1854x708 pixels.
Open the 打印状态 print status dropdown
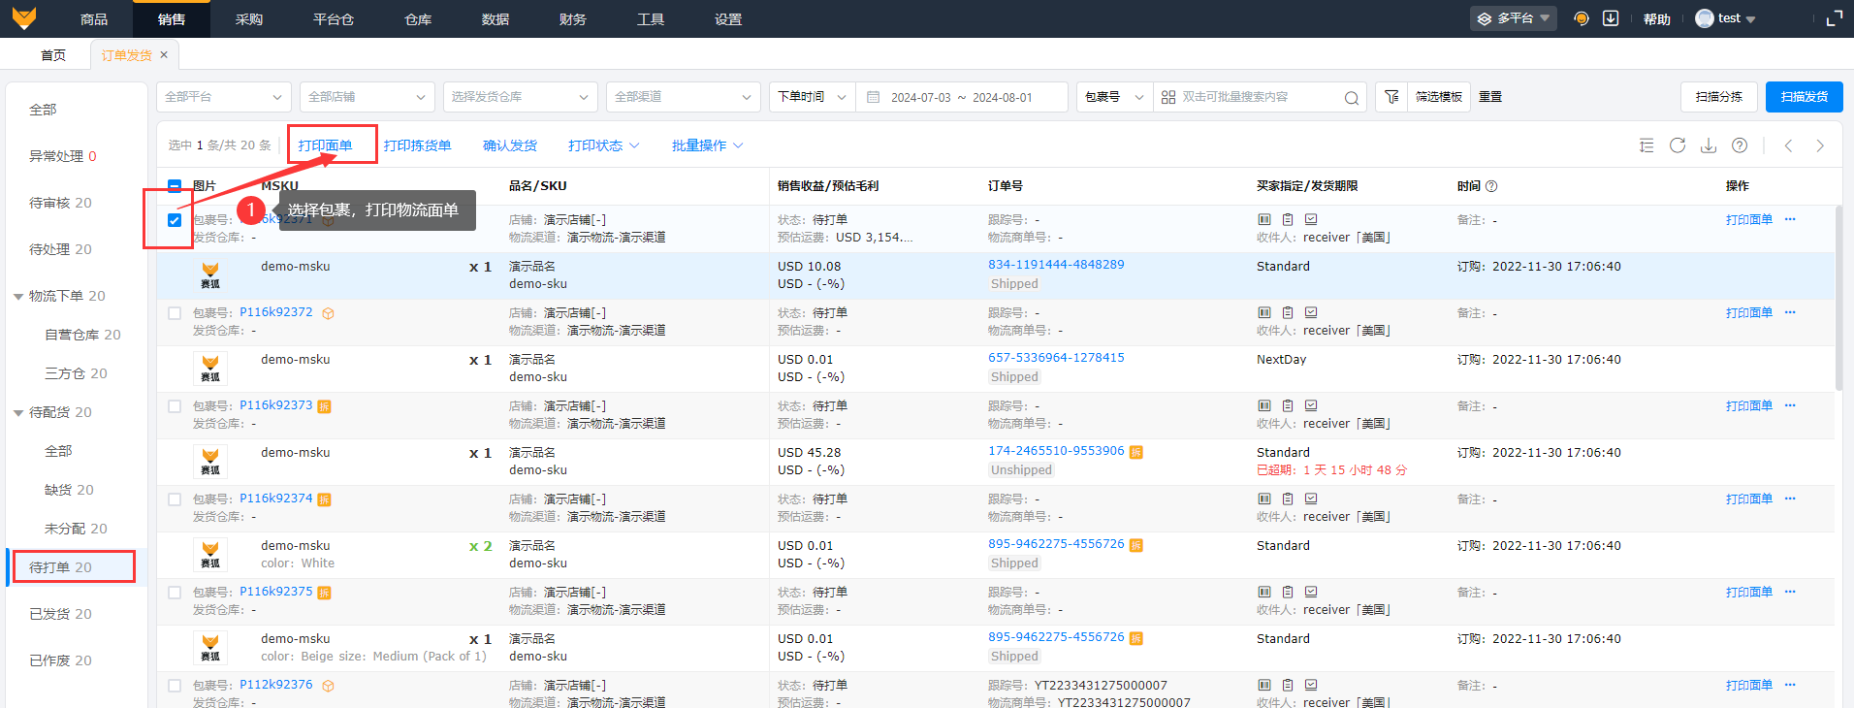coord(603,145)
